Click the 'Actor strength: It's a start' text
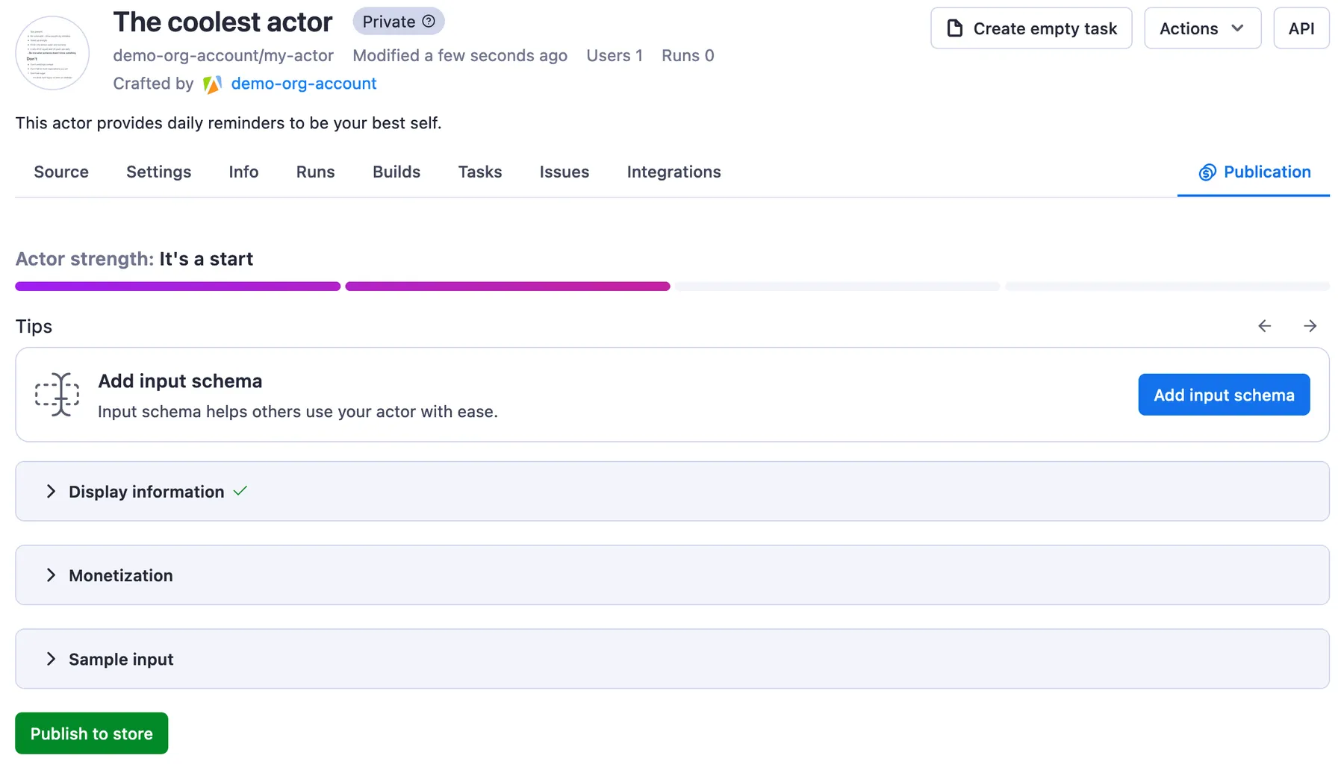 coord(134,259)
